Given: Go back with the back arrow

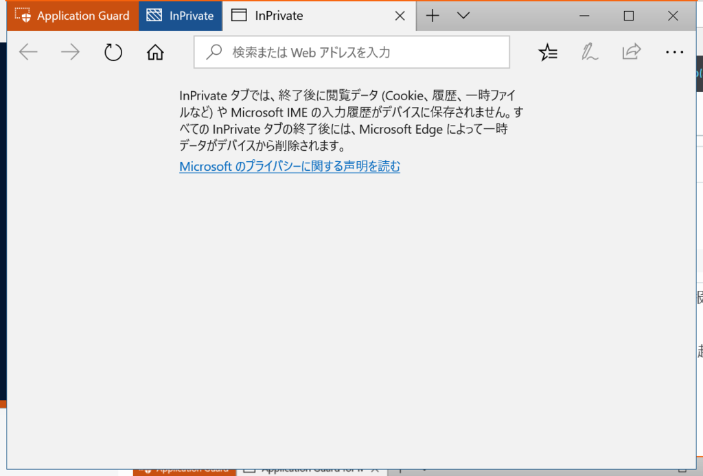Looking at the screenshot, I should click(28, 52).
